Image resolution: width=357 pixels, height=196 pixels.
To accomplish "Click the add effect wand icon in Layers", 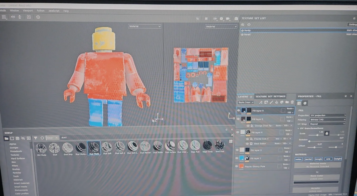I will pyautogui.click(x=261, y=102).
